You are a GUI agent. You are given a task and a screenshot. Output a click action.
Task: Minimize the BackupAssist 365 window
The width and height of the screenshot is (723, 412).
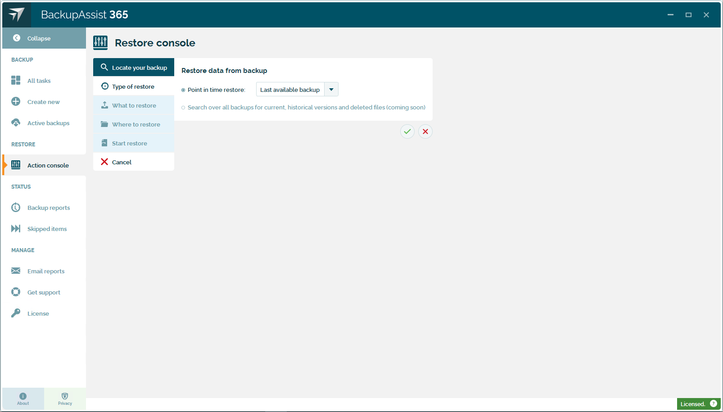tap(670, 15)
